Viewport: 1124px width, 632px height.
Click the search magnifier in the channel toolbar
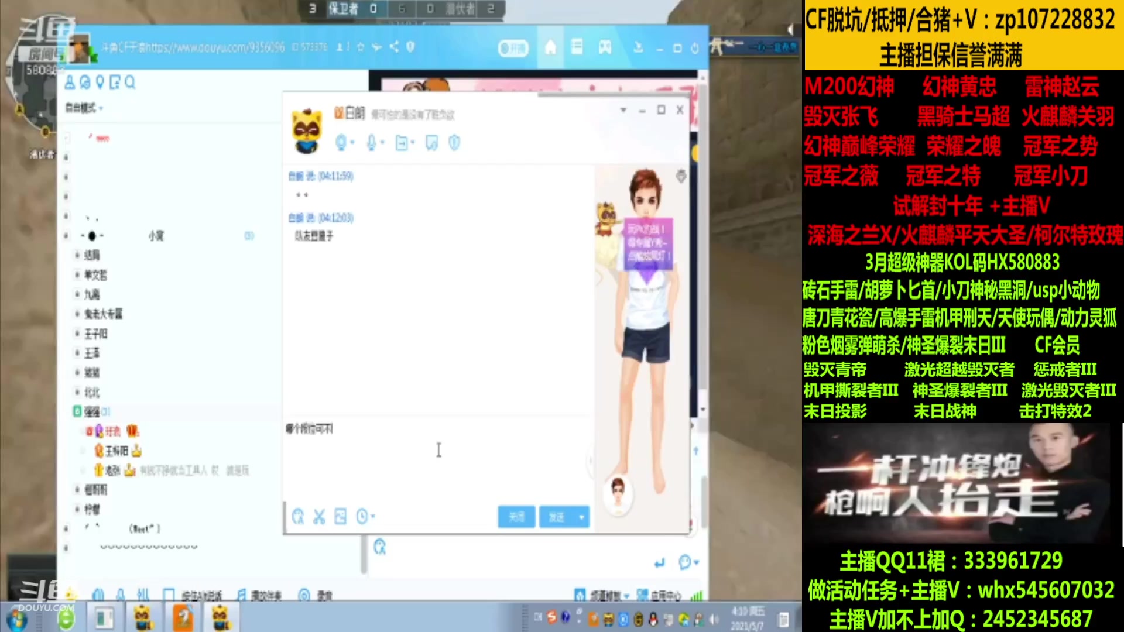130,83
